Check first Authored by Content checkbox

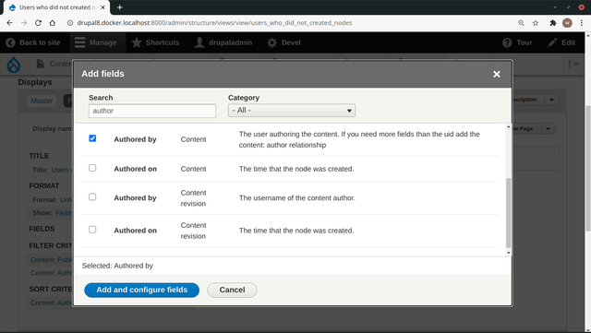coord(92,138)
